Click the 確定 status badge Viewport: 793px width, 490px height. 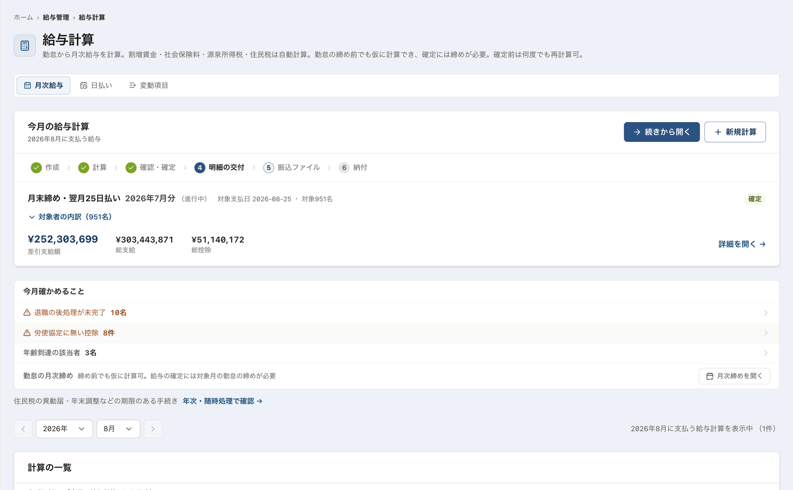[755, 199]
